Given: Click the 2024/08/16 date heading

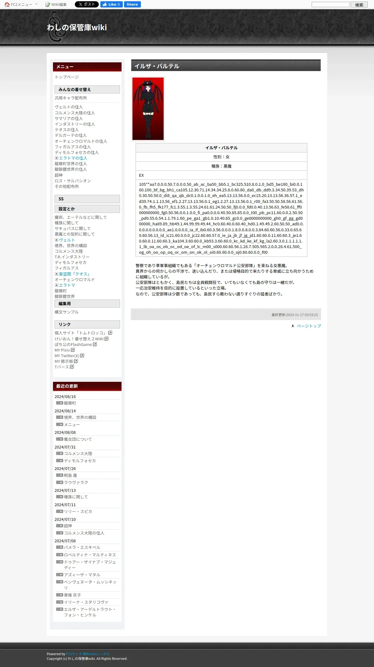Looking at the screenshot, I should coord(65,397).
